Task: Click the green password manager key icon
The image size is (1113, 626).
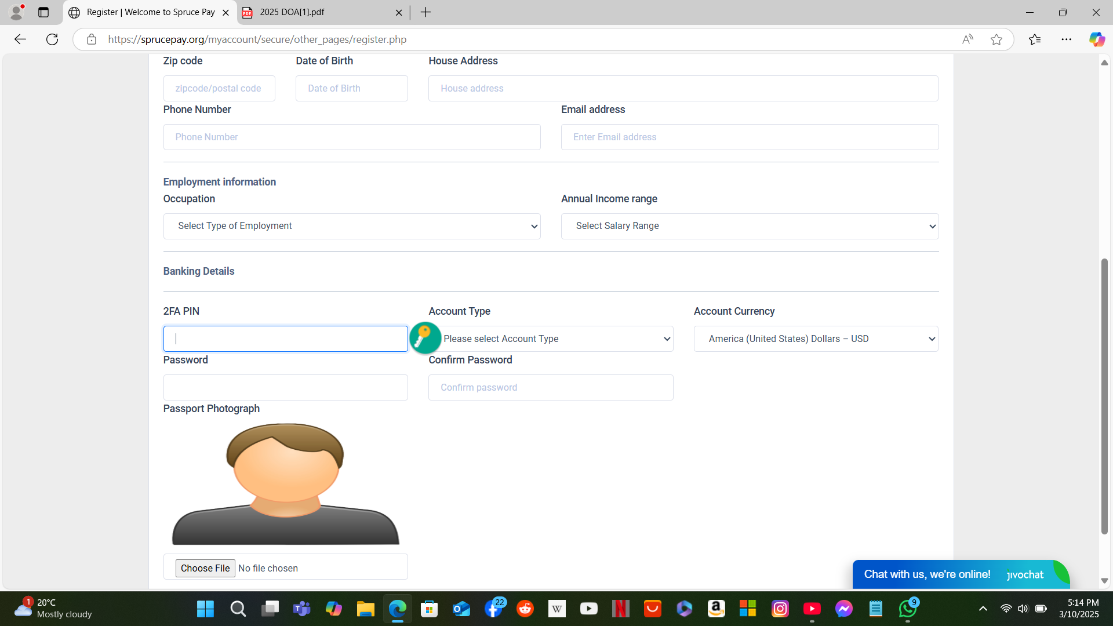Action: [x=425, y=338]
